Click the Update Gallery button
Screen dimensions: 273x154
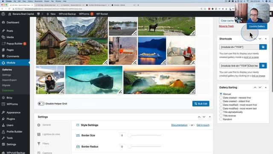(x=257, y=27)
